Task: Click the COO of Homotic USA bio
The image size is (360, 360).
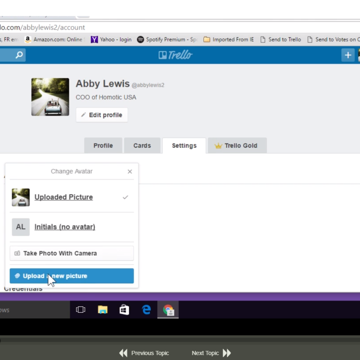Action: pyautogui.click(x=106, y=97)
